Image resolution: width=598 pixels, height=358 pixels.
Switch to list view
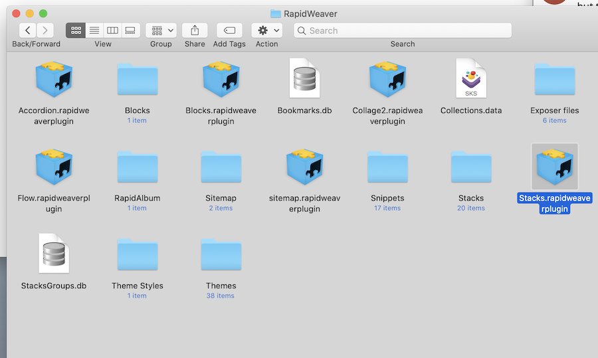tap(94, 31)
